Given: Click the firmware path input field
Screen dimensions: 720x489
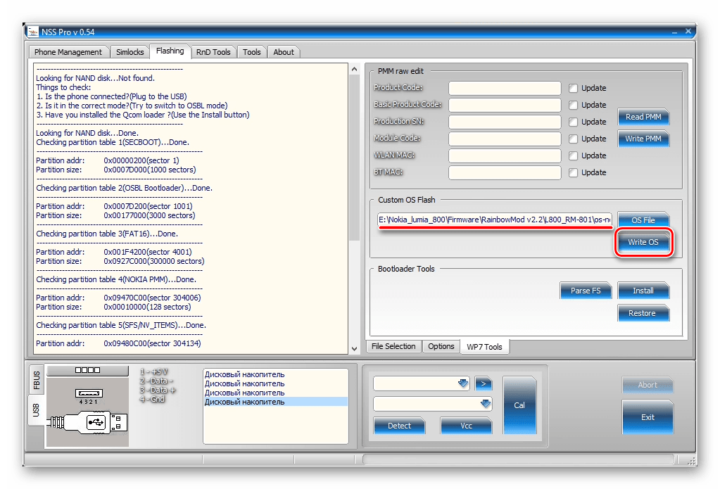Looking at the screenshot, I should [x=495, y=220].
